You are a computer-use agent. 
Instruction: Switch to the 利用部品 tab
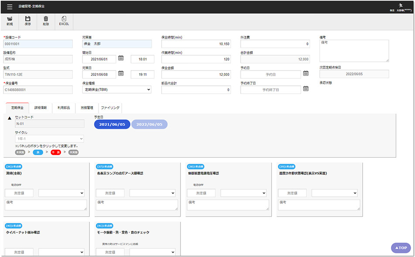click(64, 108)
